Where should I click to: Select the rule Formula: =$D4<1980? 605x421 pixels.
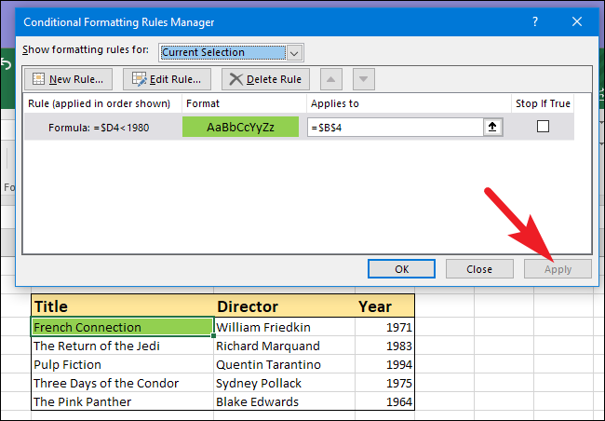[99, 128]
